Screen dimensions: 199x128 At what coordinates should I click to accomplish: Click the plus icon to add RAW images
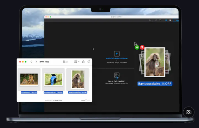click(x=117, y=54)
